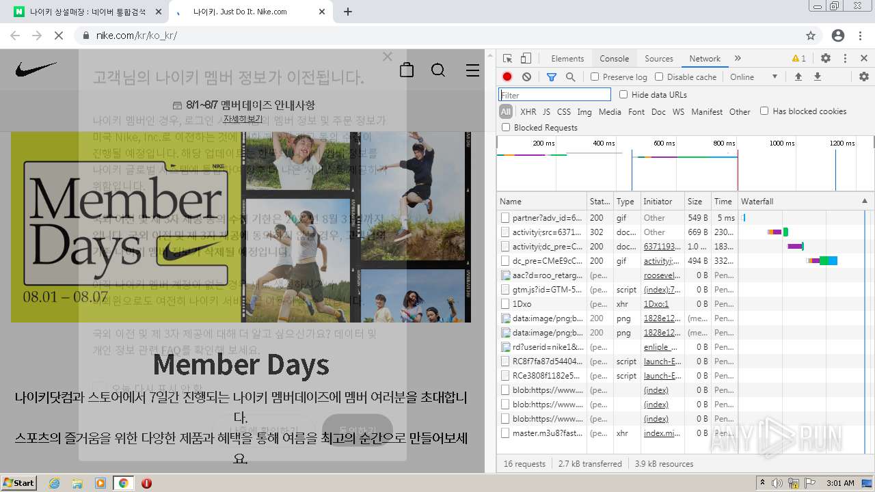Check Blocked Requests option

[x=506, y=127]
